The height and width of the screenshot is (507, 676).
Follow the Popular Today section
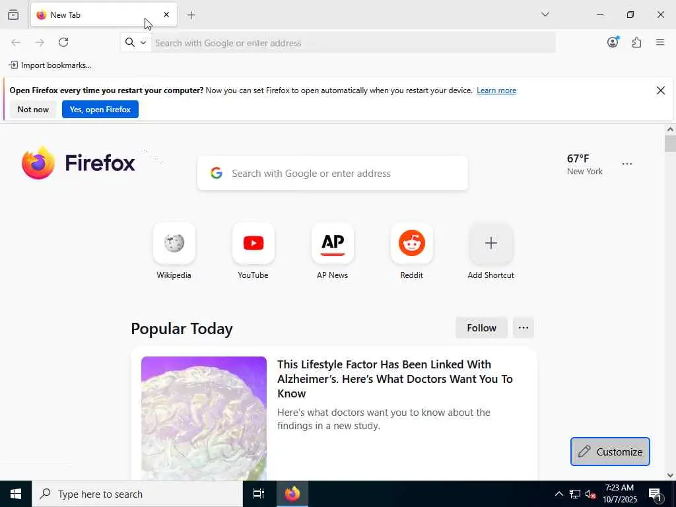click(x=481, y=328)
